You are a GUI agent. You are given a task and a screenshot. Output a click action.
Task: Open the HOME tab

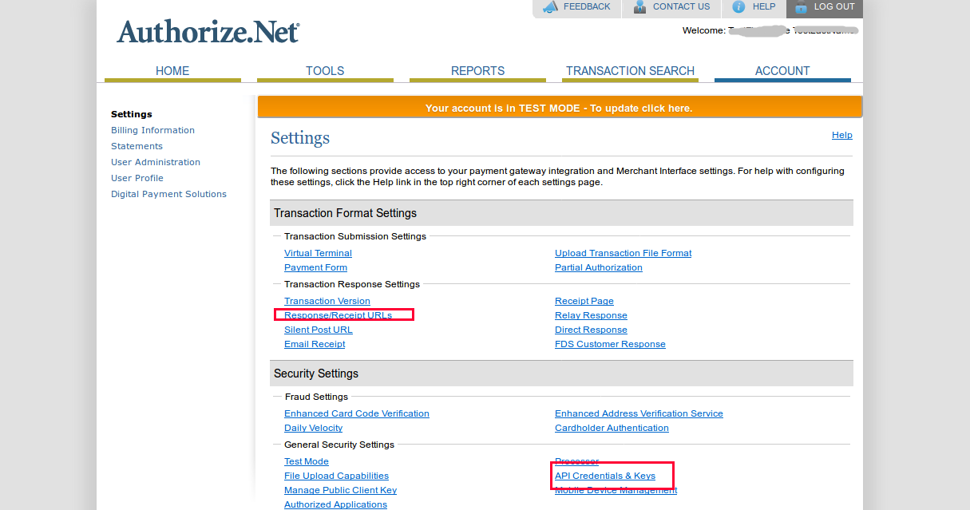coord(172,71)
